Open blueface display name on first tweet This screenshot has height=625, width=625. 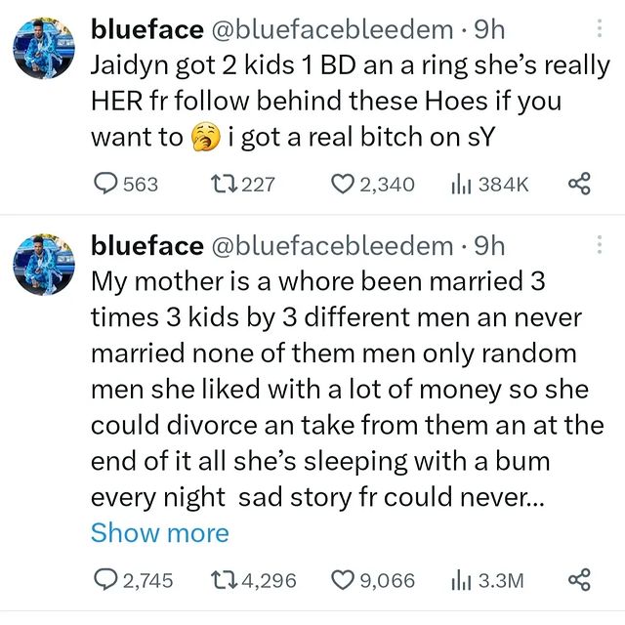point(147,30)
